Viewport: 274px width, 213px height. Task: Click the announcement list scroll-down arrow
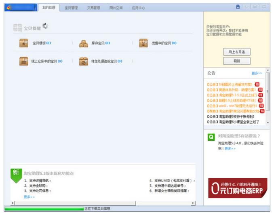[268, 122]
